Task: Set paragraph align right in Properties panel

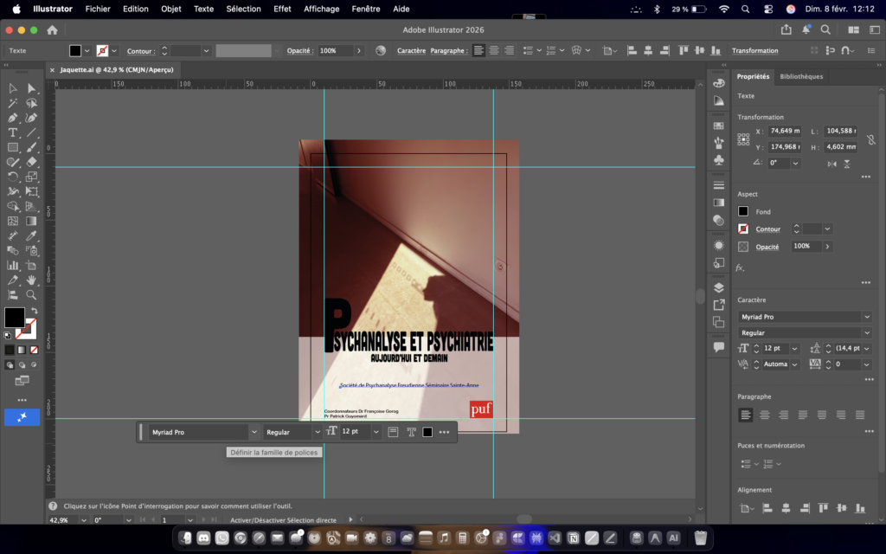Action: coord(784,415)
